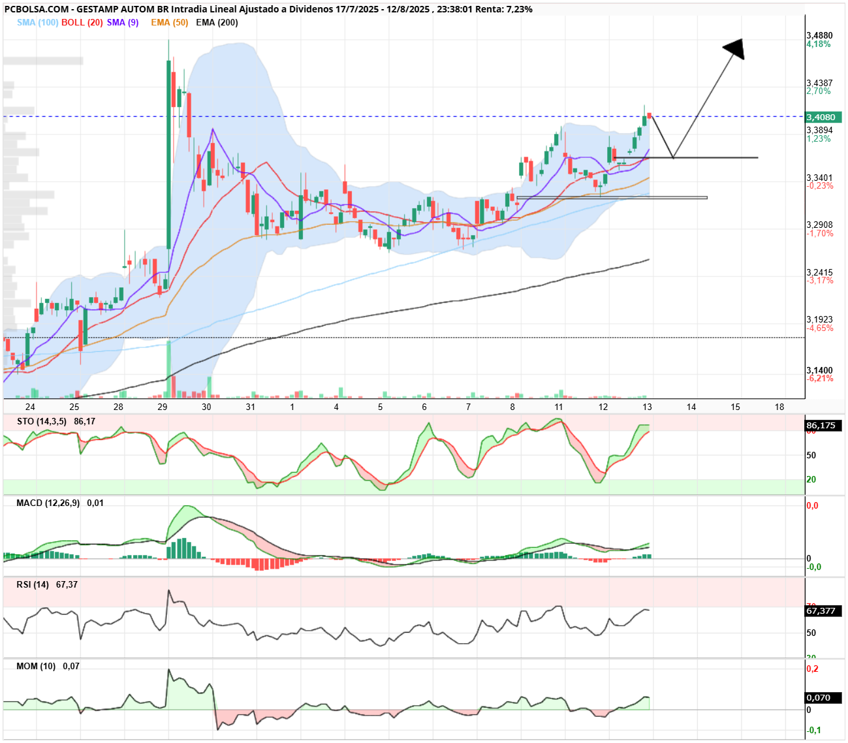Click date 29 on the time axis

click(x=163, y=407)
